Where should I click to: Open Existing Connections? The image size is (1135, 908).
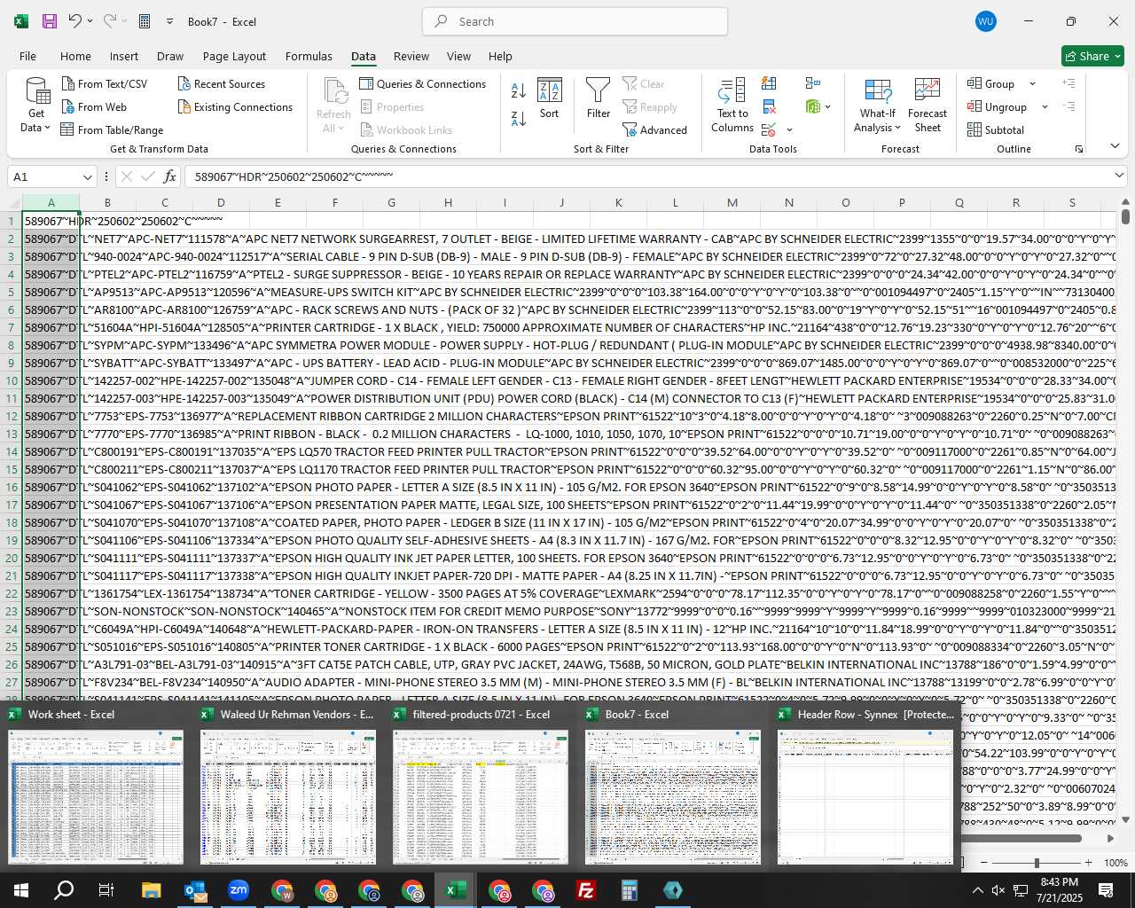pos(235,106)
